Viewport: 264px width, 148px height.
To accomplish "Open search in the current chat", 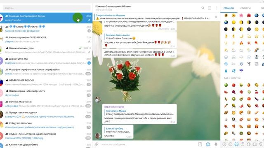I will (203, 8).
